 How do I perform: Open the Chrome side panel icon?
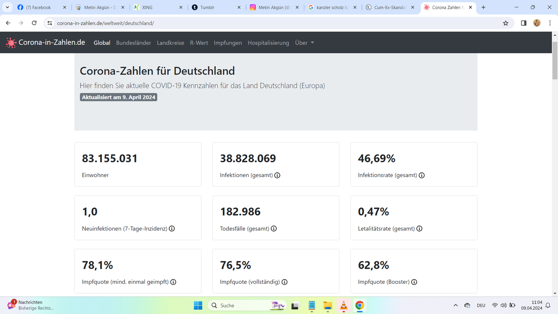point(524,22)
